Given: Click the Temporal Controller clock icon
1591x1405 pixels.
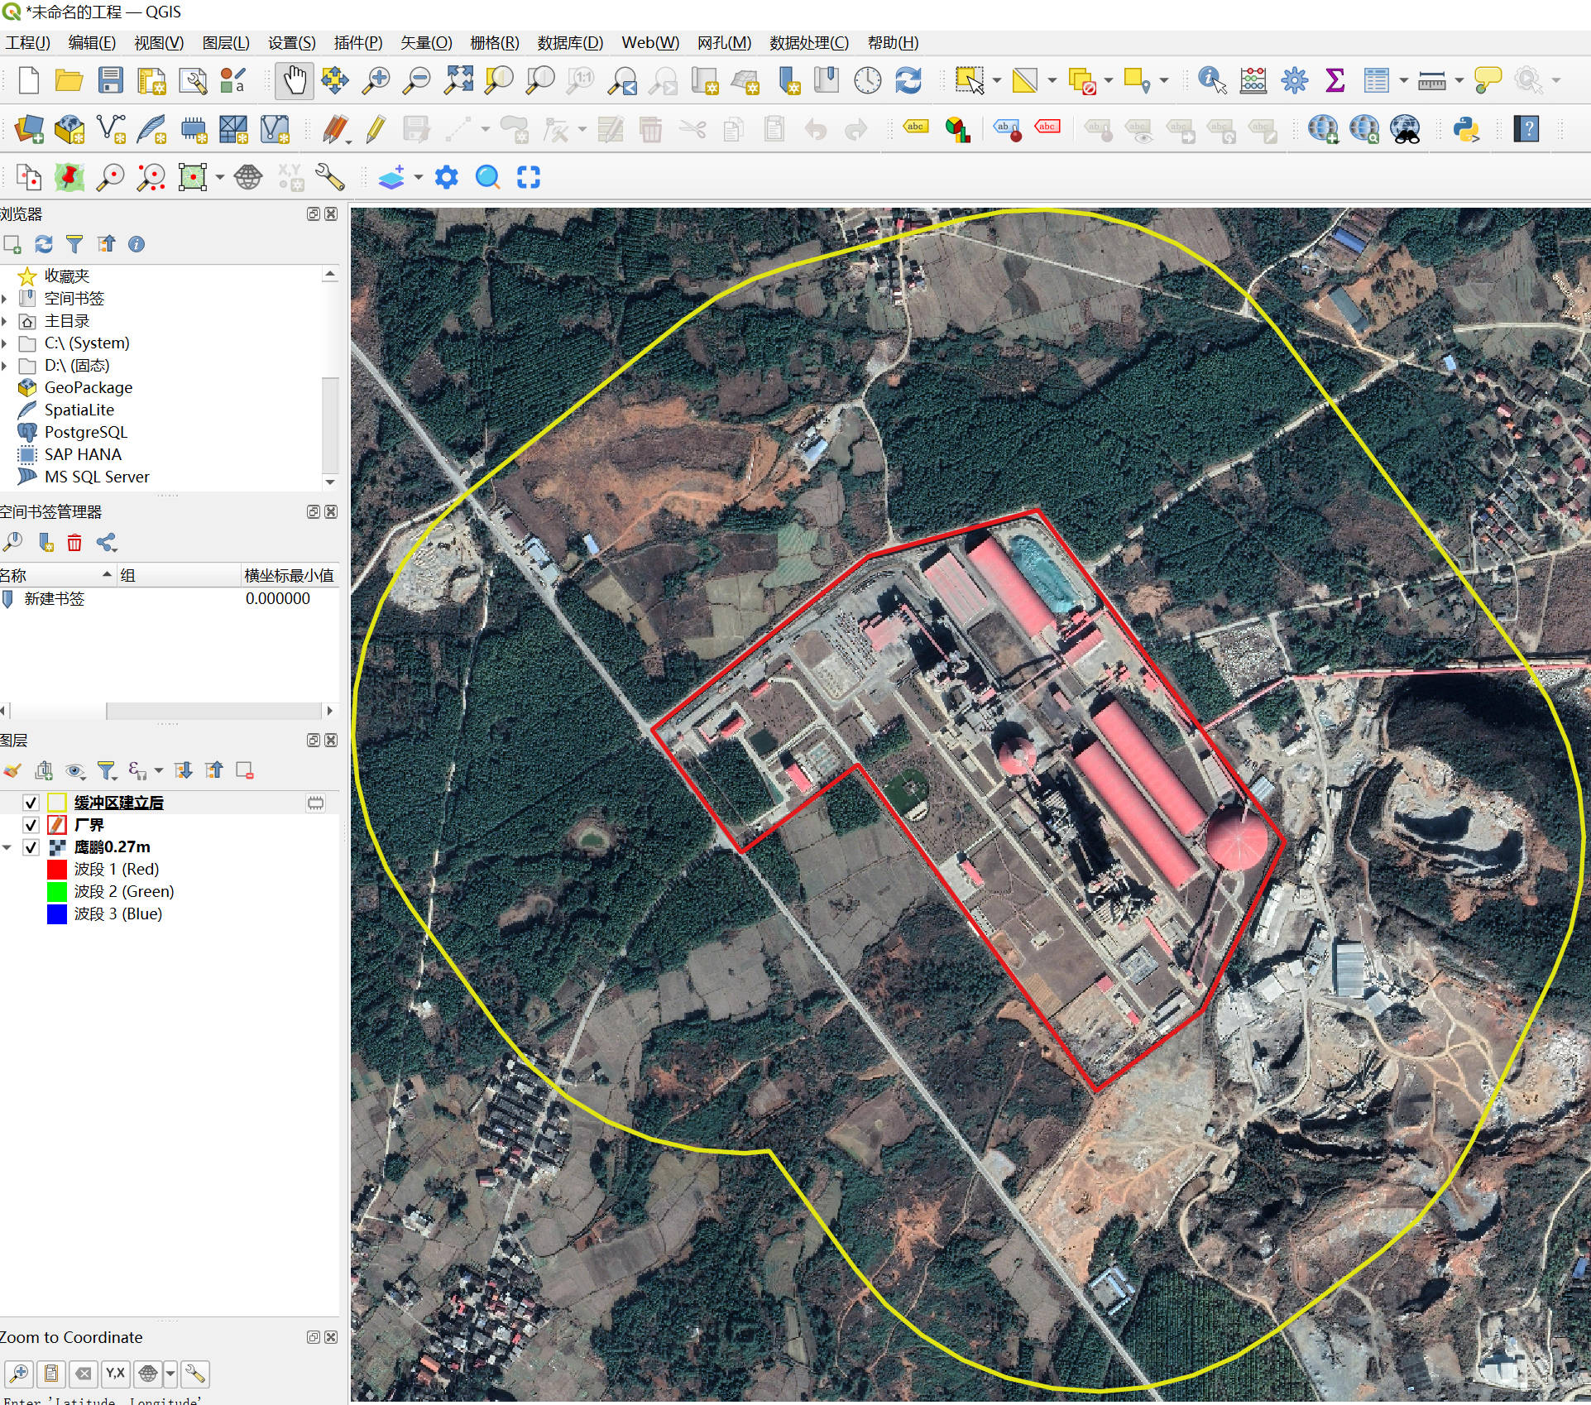Looking at the screenshot, I should point(868,80).
